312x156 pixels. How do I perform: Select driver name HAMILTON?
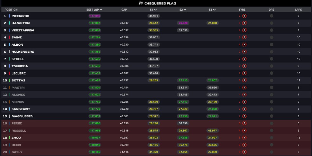tap(21, 23)
